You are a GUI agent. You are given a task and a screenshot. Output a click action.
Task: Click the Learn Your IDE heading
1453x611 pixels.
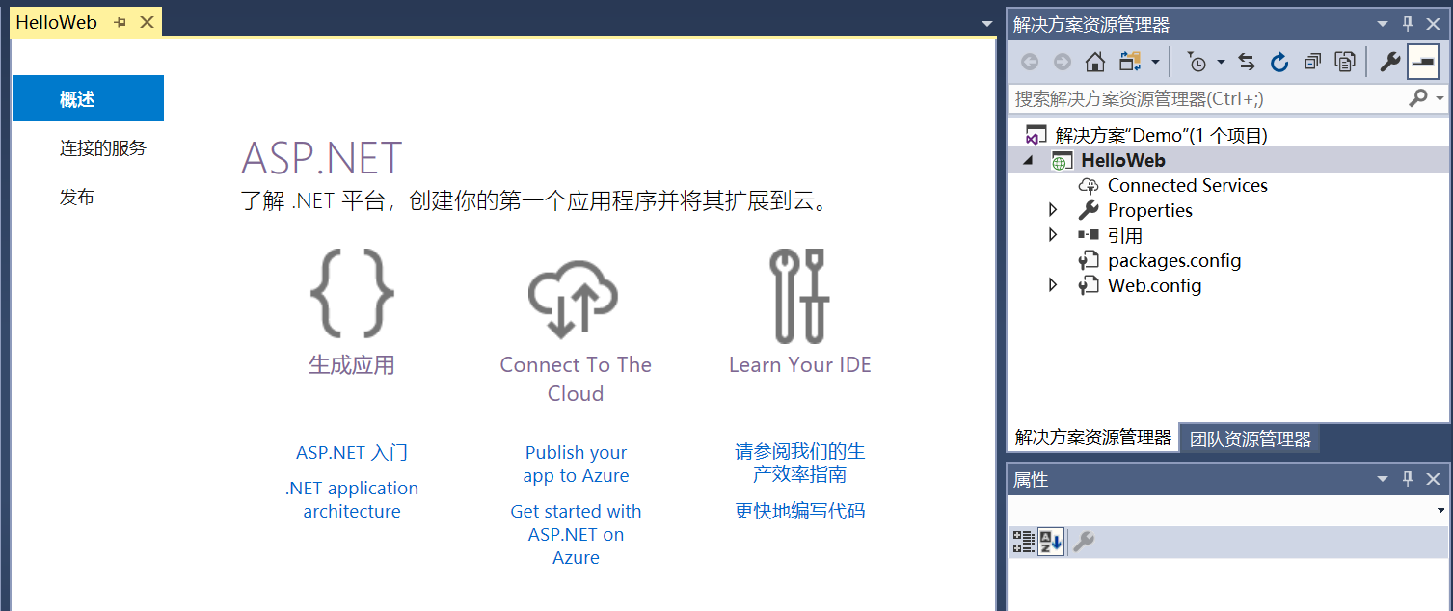[x=799, y=364]
